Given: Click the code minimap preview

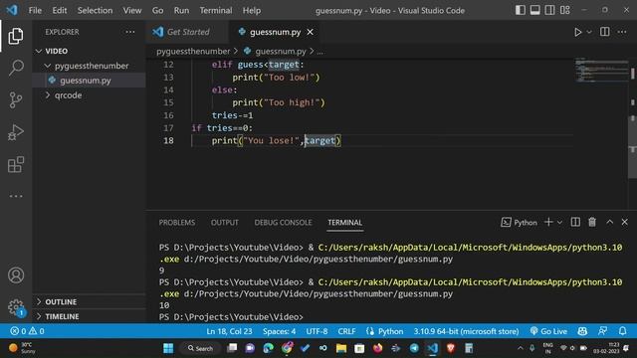Looking at the screenshot, I should tap(601, 71).
